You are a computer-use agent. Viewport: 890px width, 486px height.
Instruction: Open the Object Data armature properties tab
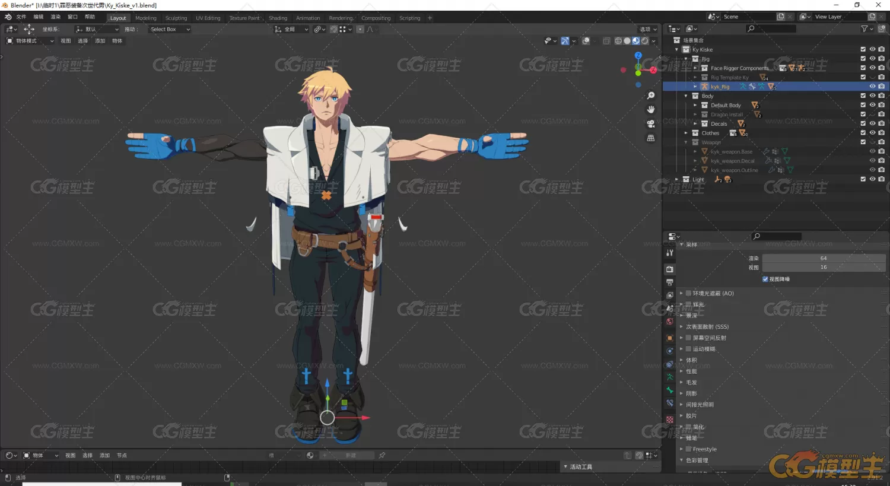click(x=670, y=377)
